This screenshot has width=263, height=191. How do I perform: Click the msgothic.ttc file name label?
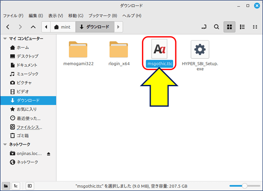click(160, 64)
